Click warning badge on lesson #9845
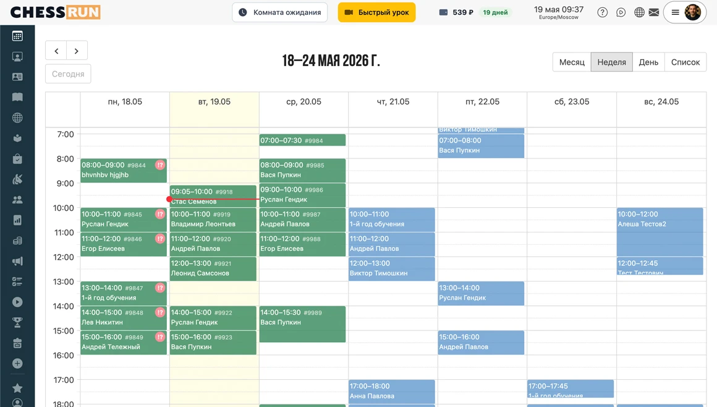The width and height of the screenshot is (717, 407). 159,214
